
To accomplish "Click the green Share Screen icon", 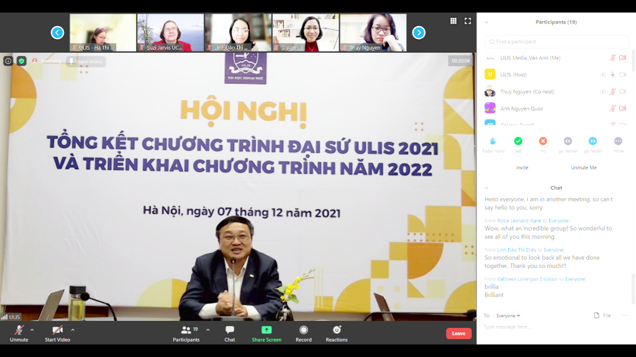I will pyautogui.click(x=266, y=330).
